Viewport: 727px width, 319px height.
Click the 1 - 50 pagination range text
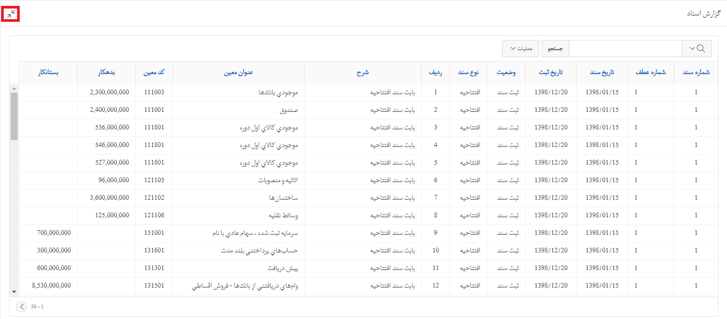tap(37, 307)
